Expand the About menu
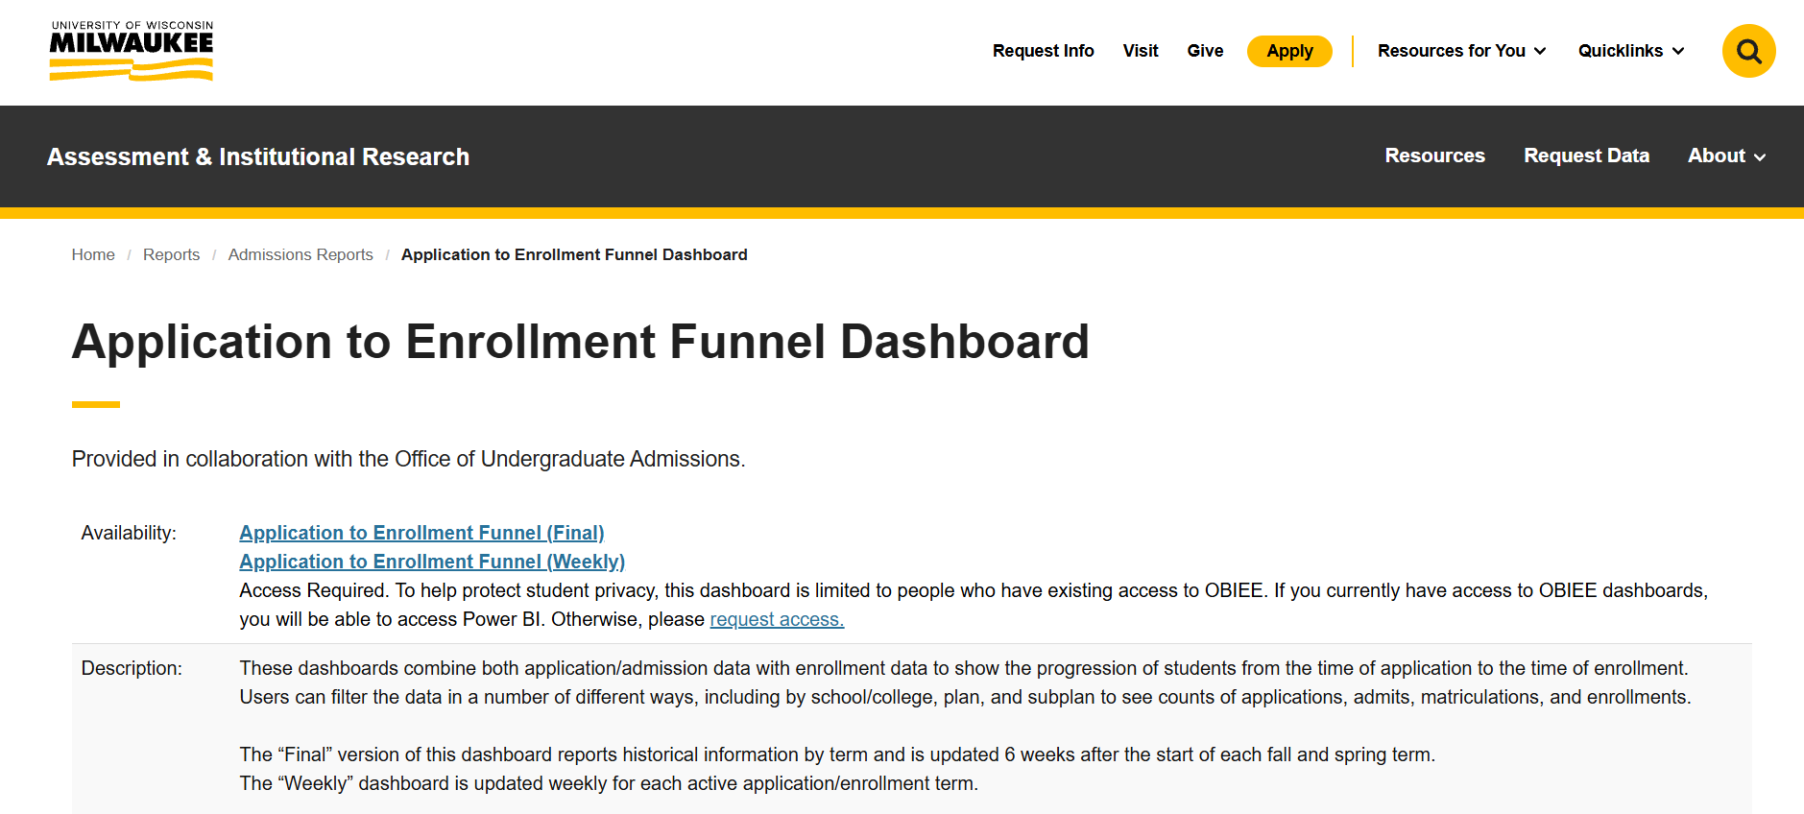This screenshot has width=1804, height=814. coord(1726,156)
